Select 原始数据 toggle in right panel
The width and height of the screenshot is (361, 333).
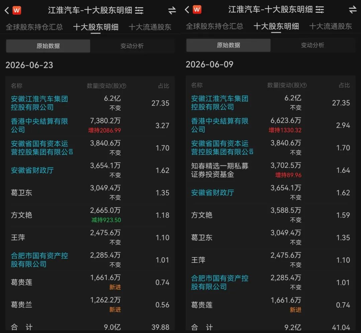click(228, 45)
